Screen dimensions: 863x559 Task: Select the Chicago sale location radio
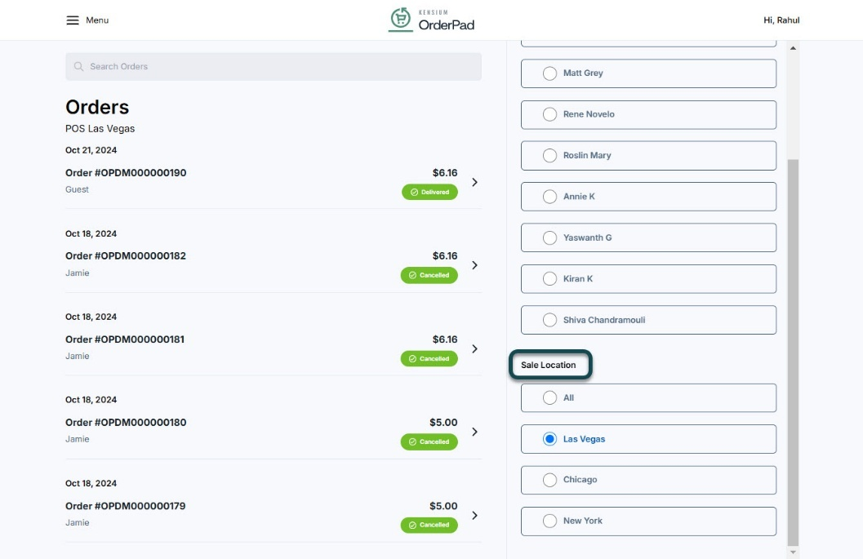(x=550, y=480)
